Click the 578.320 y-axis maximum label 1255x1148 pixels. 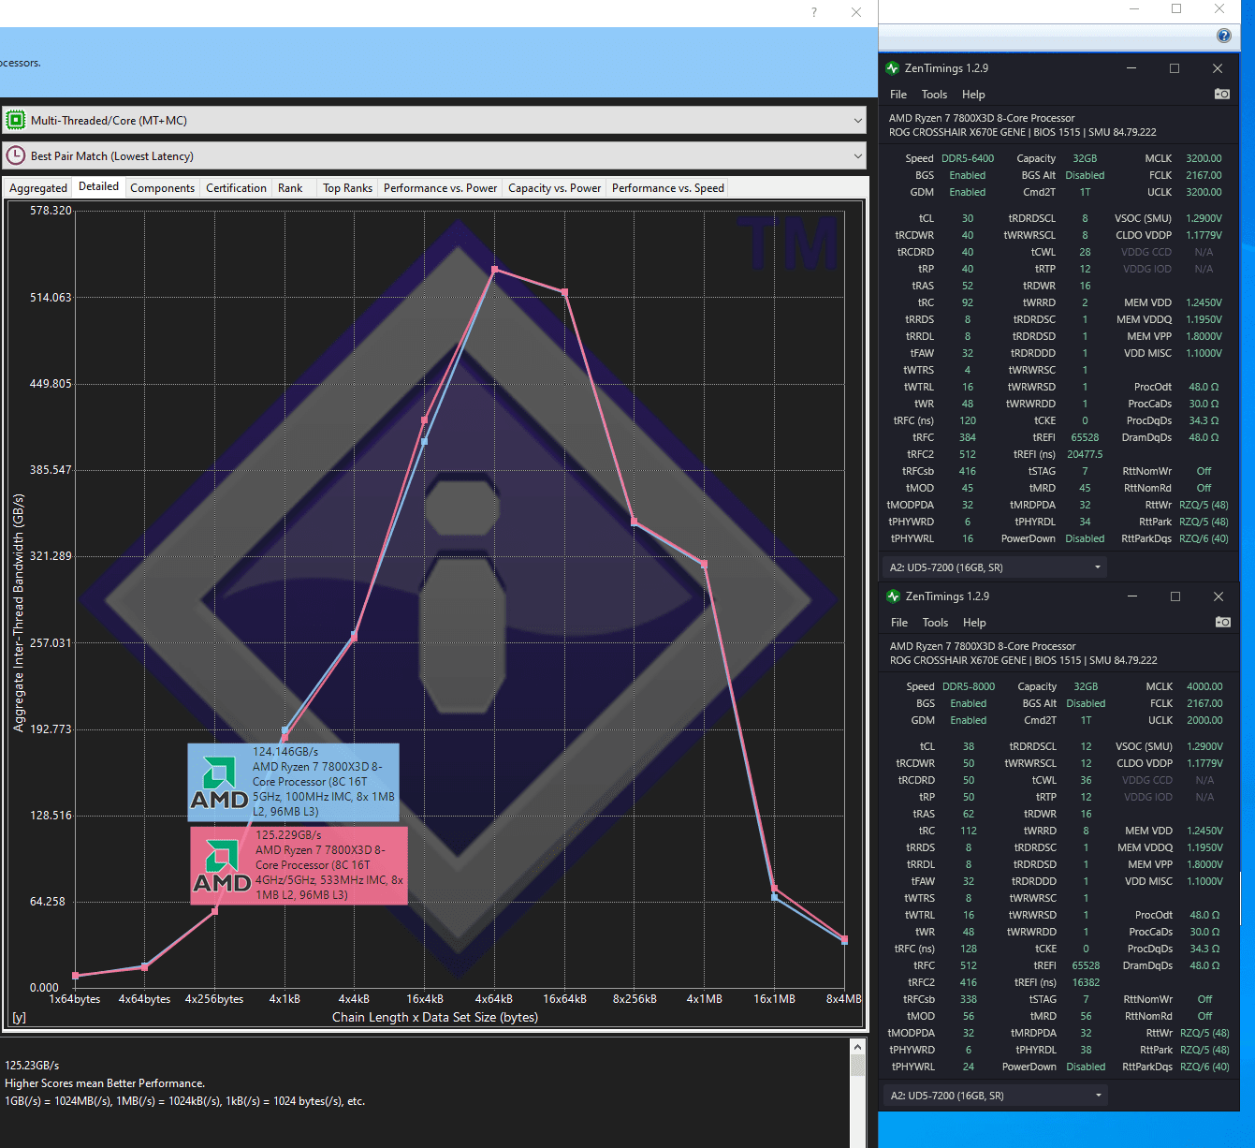(x=51, y=211)
